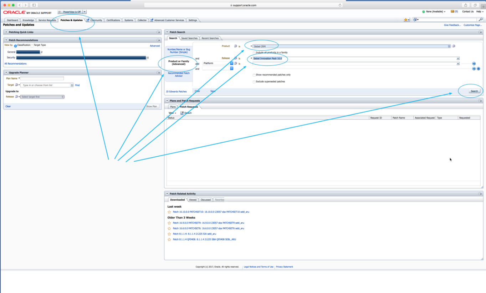Click the help bubble next to Product

pyautogui.click(x=235, y=46)
